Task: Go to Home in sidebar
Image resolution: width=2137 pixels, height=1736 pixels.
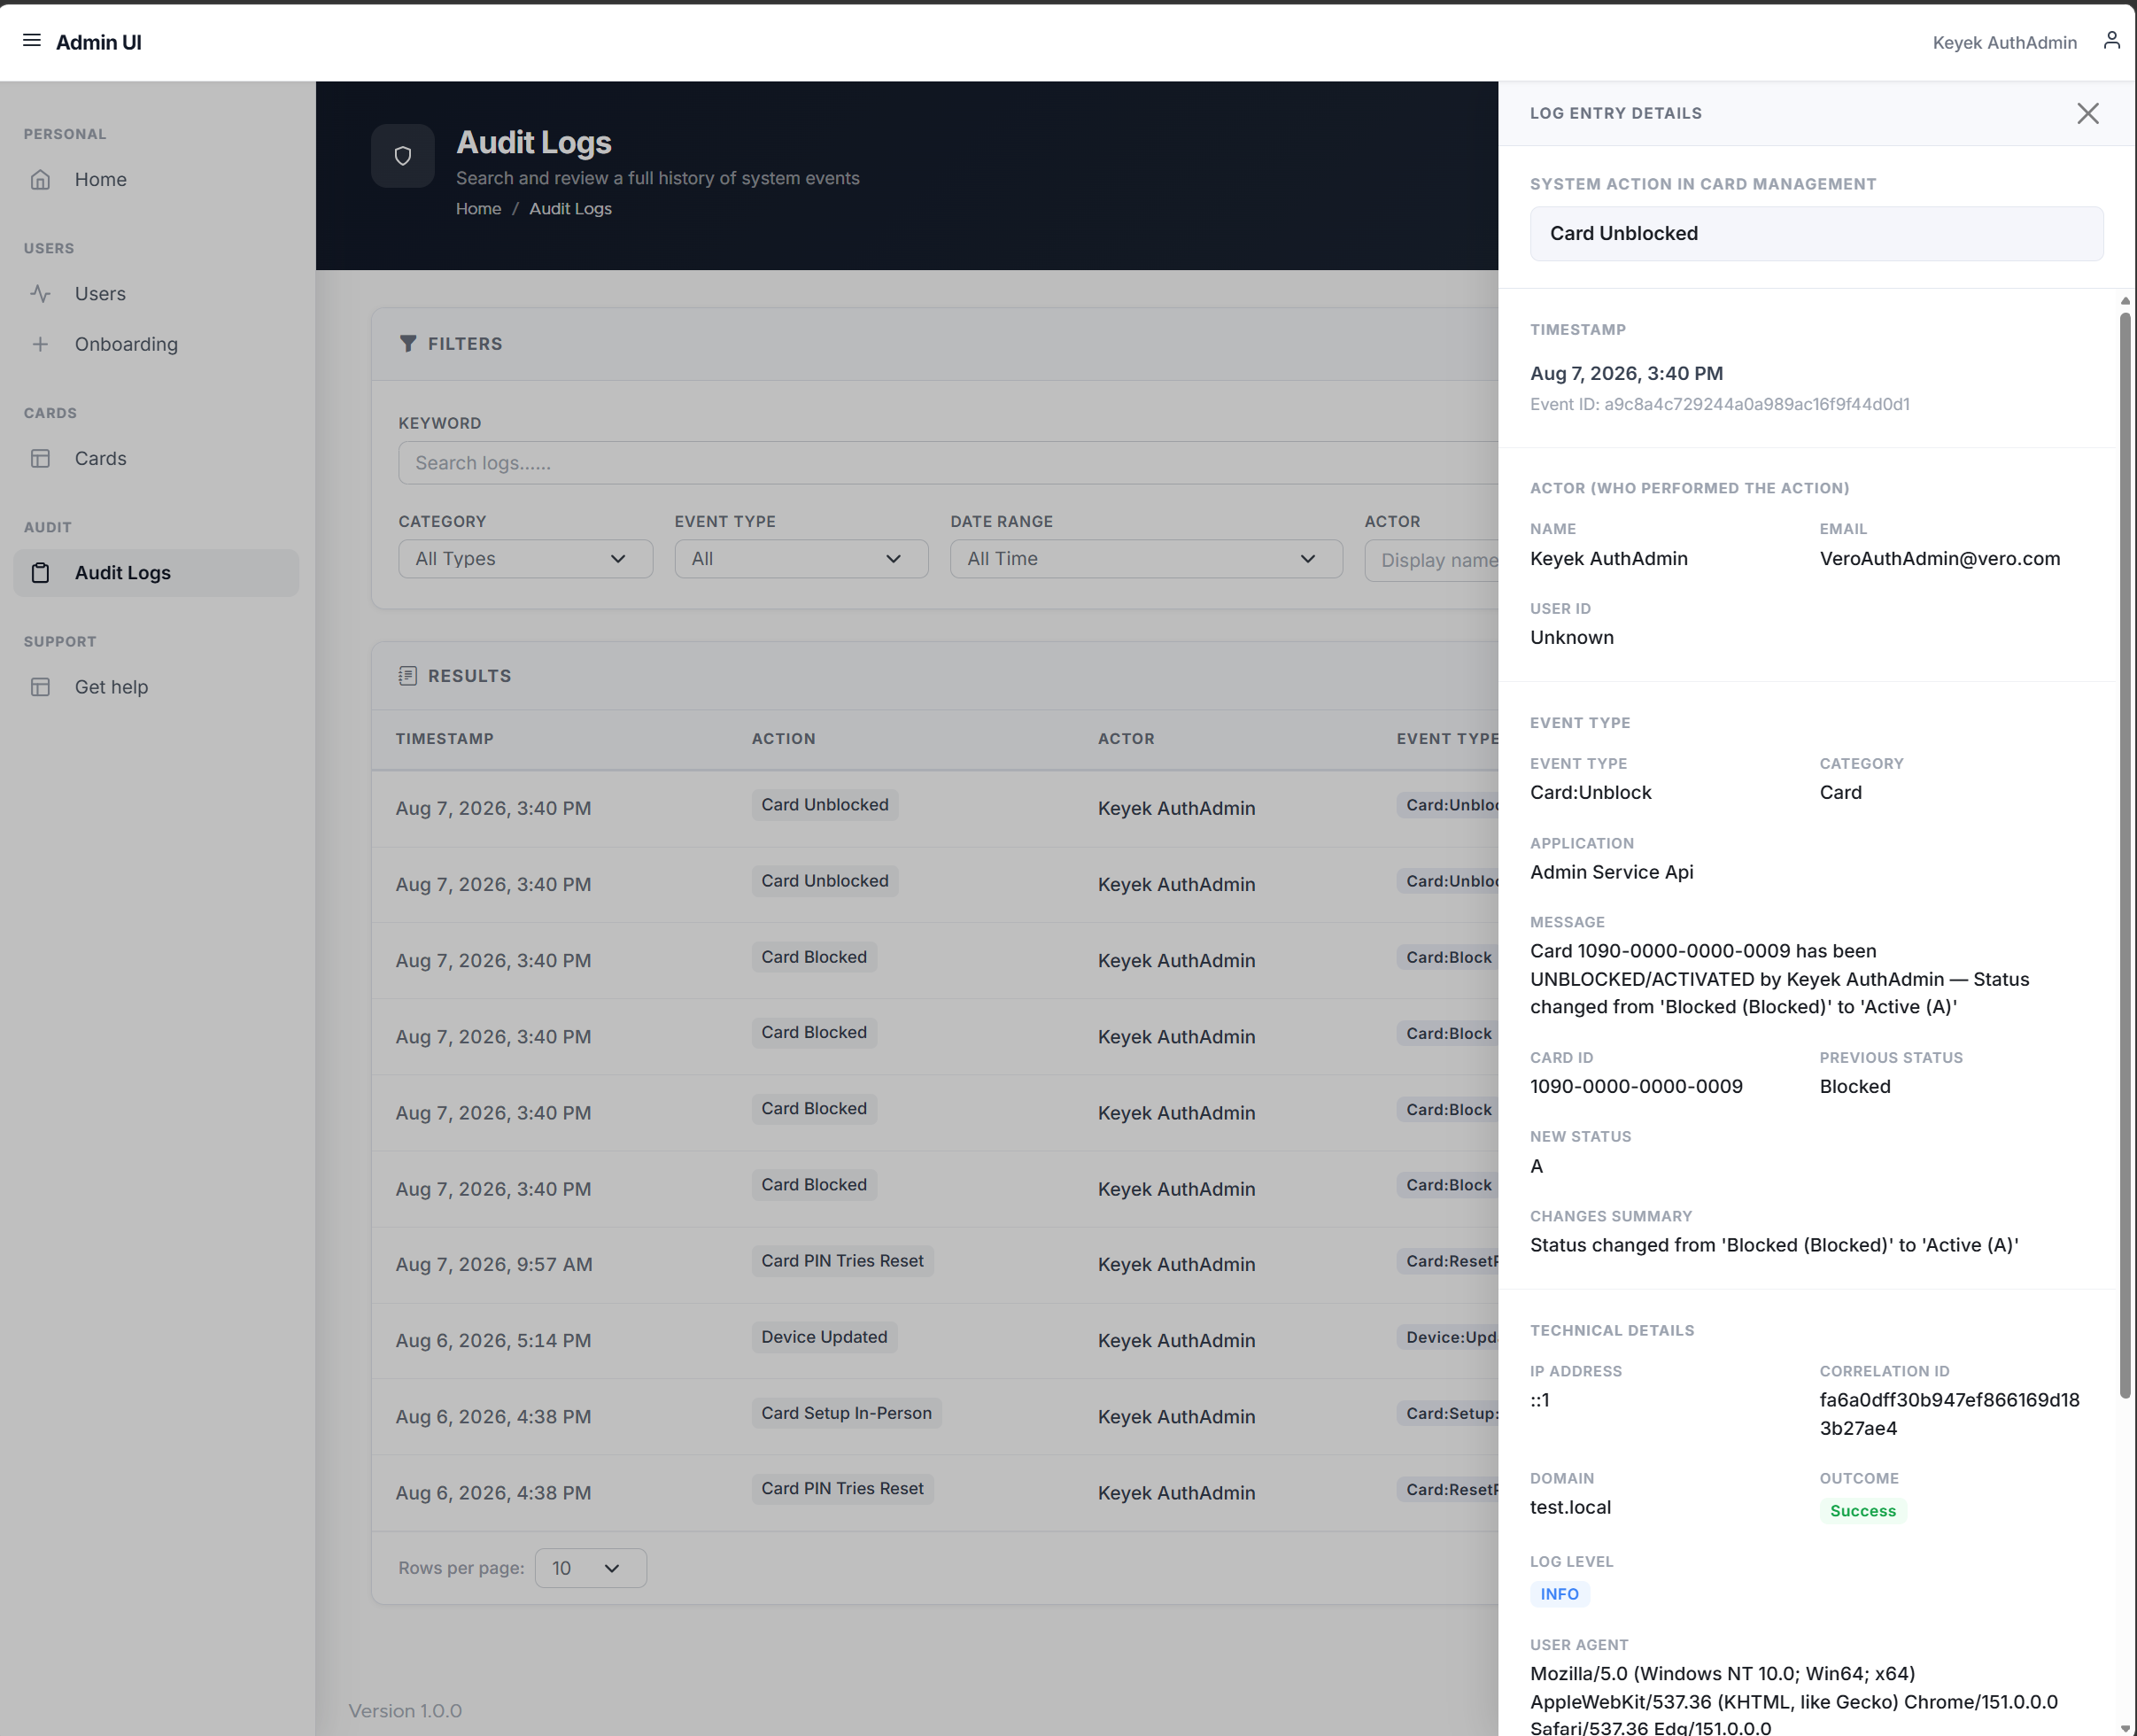Action: [156, 180]
